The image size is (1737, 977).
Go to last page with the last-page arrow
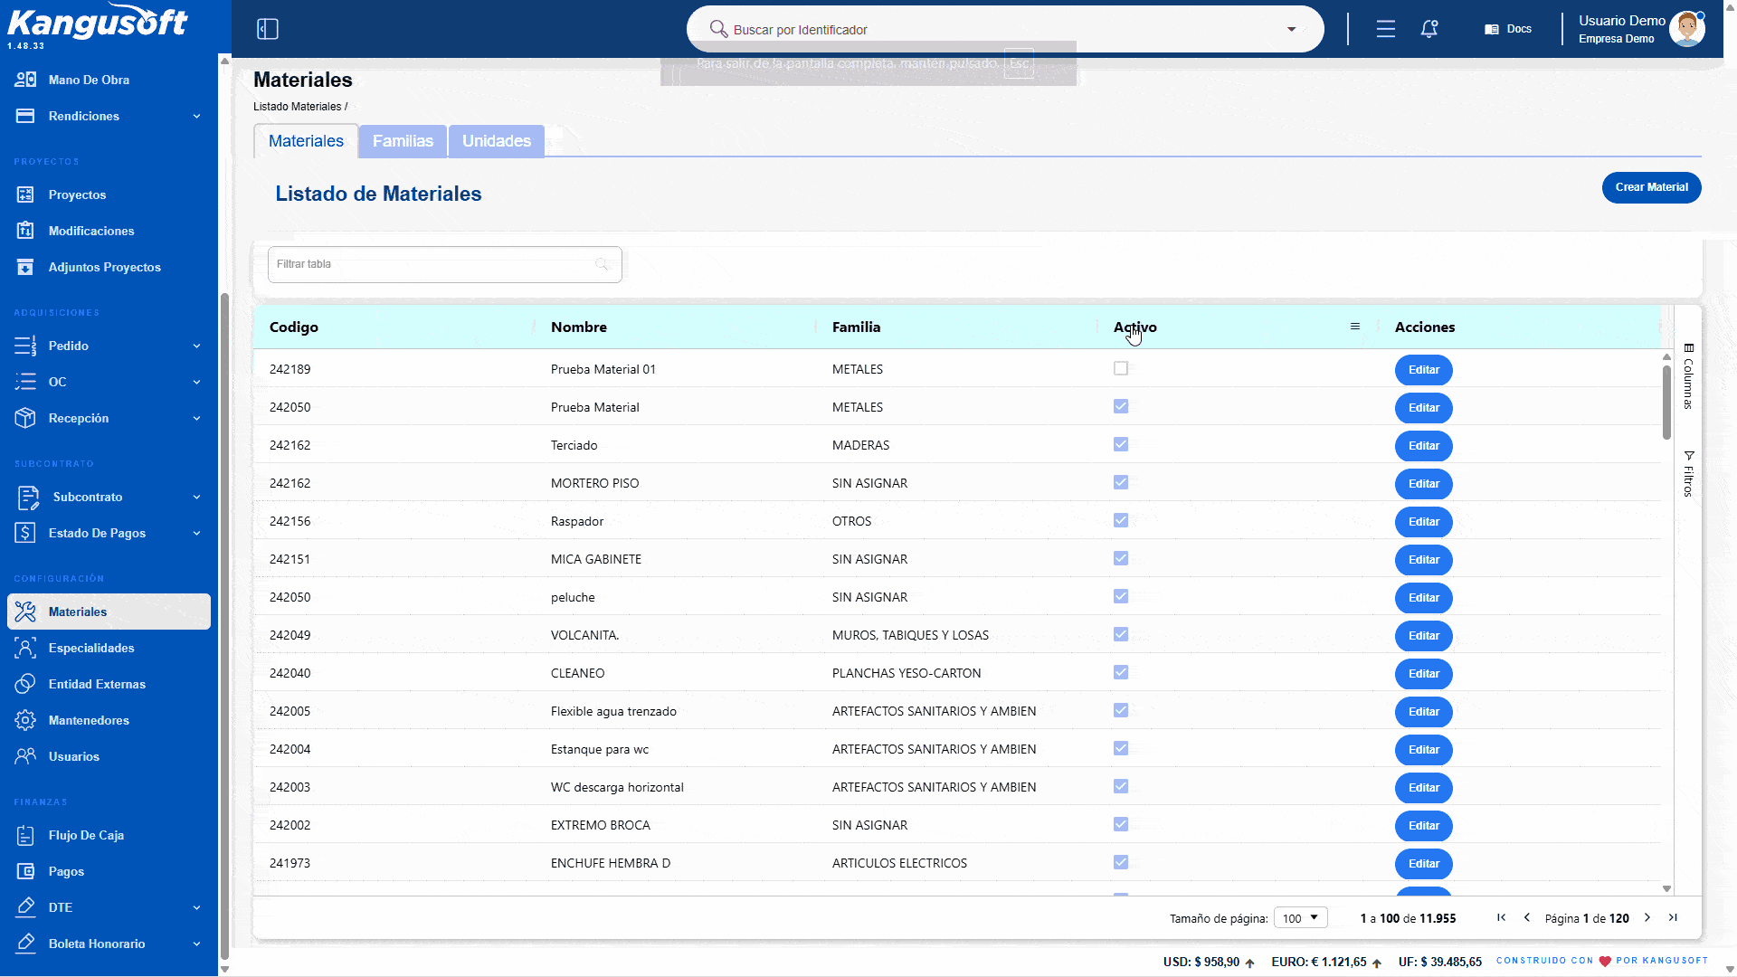point(1674,917)
